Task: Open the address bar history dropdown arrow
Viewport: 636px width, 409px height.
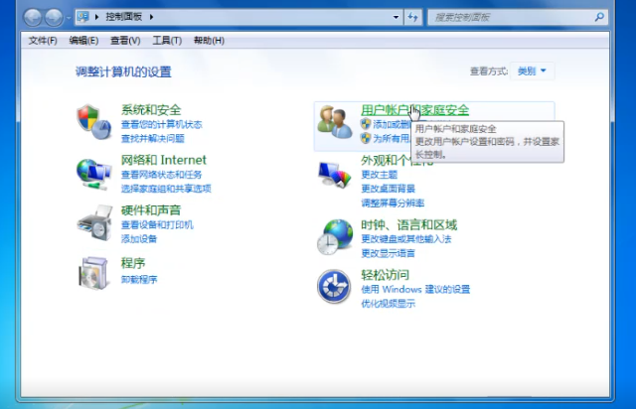Action: (395, 17)
